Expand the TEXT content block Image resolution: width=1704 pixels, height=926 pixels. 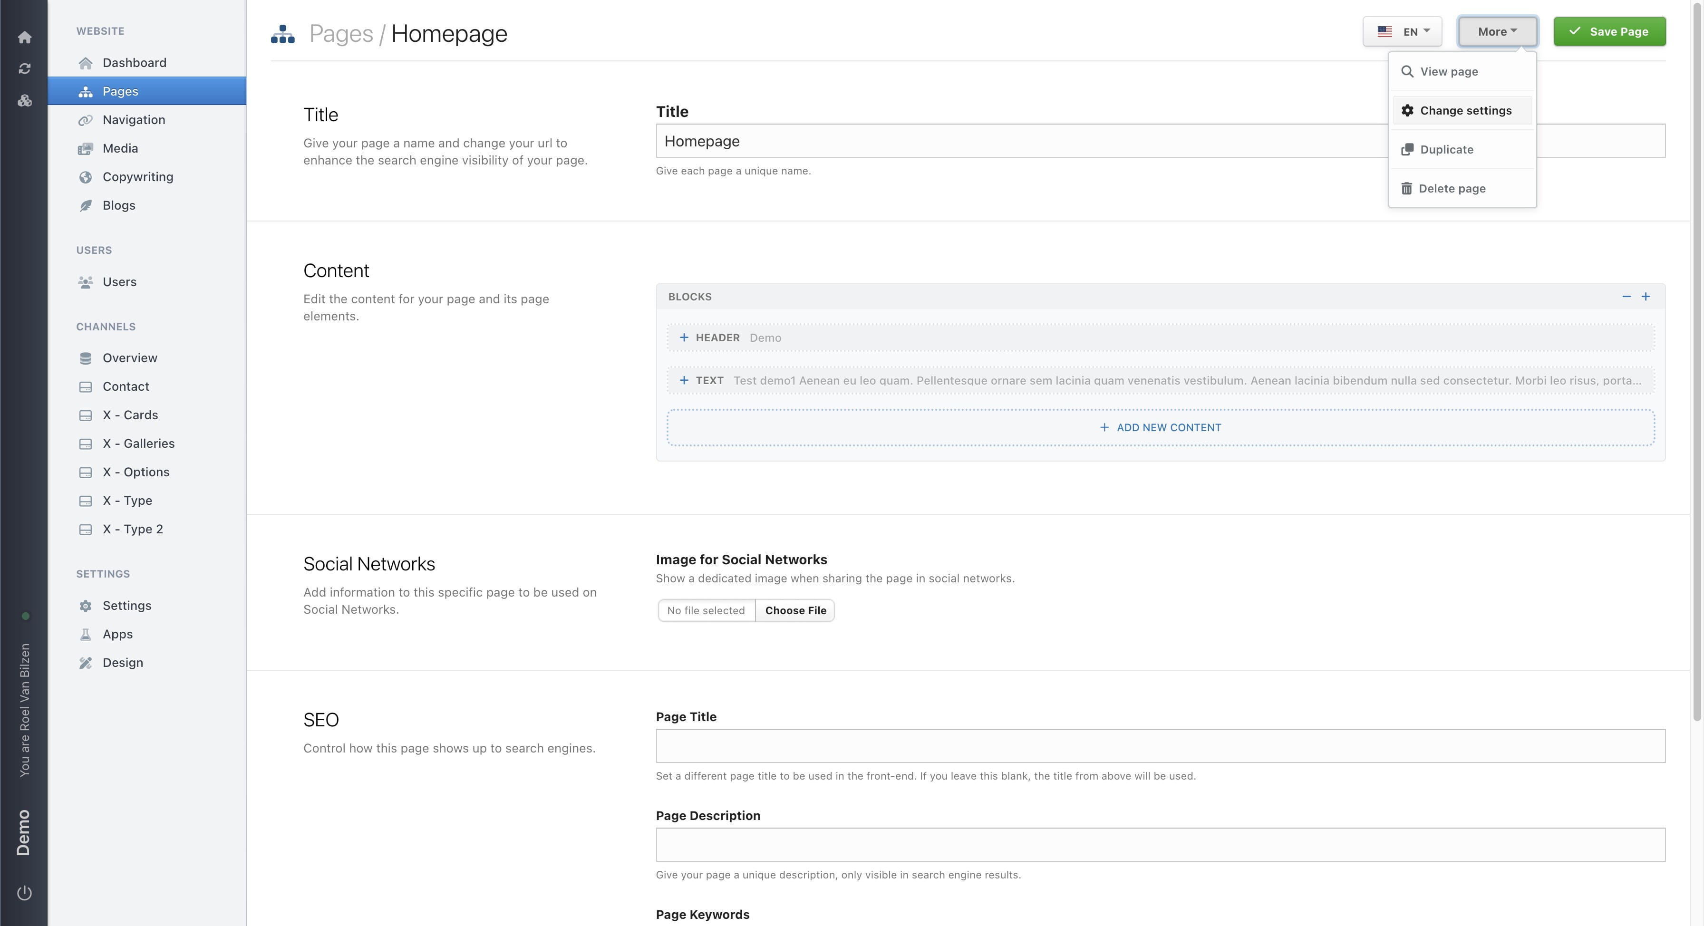[684, 380]
